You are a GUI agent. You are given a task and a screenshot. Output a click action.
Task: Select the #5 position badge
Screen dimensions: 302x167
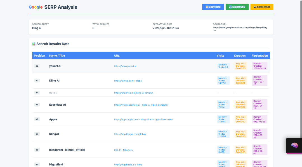pos(37,105)
